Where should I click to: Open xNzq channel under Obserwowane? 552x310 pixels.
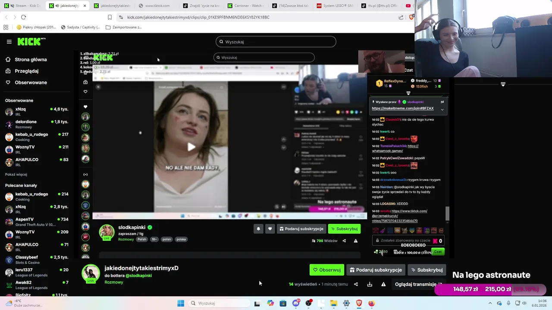(x=37, y=111)
